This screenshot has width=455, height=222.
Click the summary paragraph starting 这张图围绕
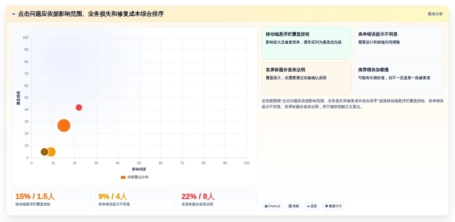(x=352, y=104)
